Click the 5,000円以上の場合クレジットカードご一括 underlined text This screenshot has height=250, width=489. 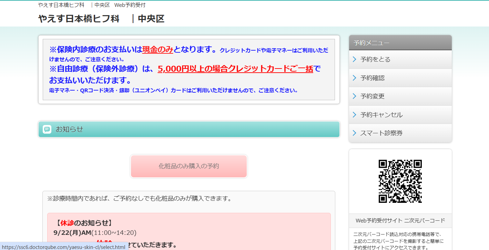click(x=235, y=69)
